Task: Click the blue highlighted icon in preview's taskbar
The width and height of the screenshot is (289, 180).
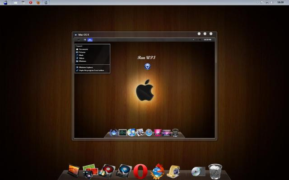Action: (90, 40)
